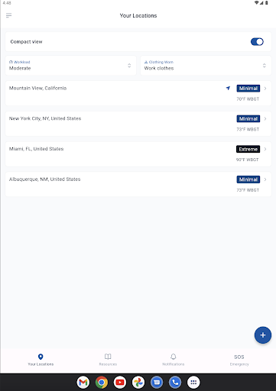Screen dimensions: 276x391
Task: Open New York City location entry
Action: tap(138, 124)
